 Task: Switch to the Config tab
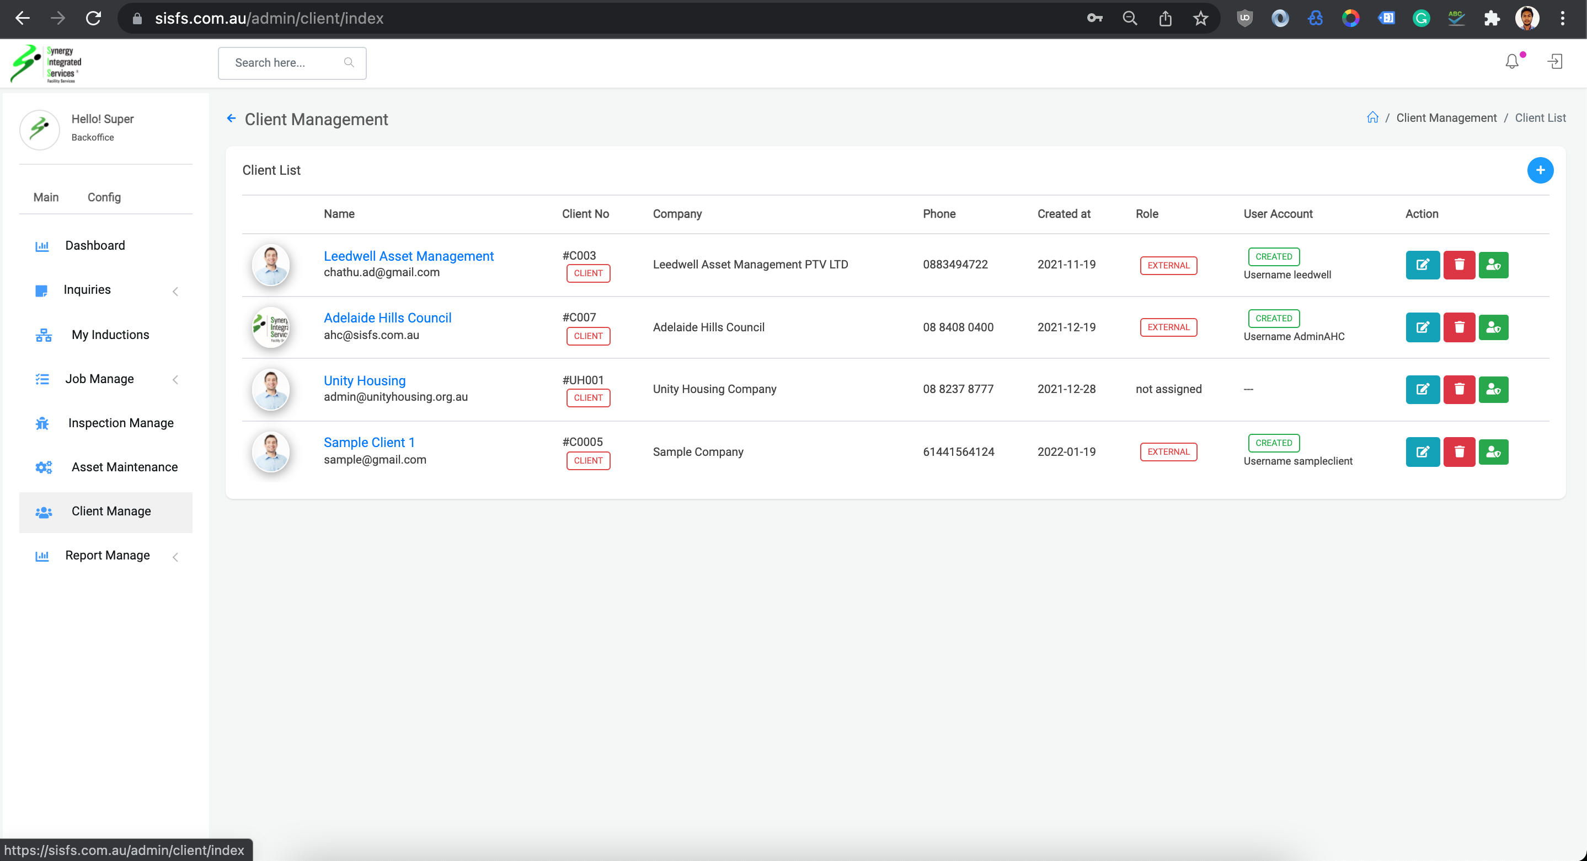click(x=104, y=197)
